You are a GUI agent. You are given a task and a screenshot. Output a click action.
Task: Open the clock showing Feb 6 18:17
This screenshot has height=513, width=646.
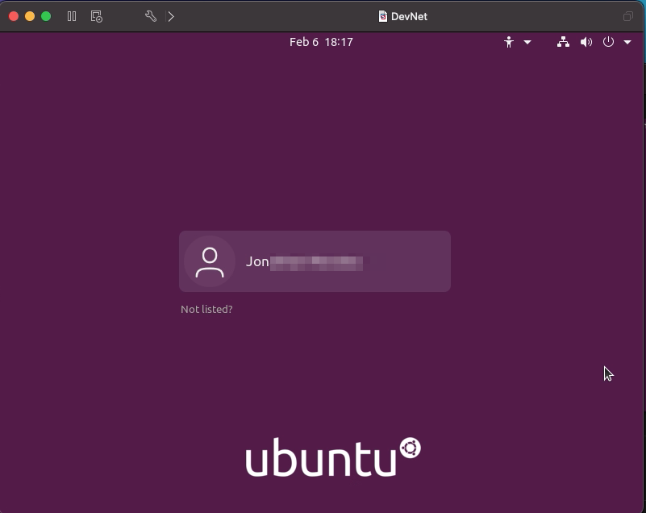pos(321,42)
